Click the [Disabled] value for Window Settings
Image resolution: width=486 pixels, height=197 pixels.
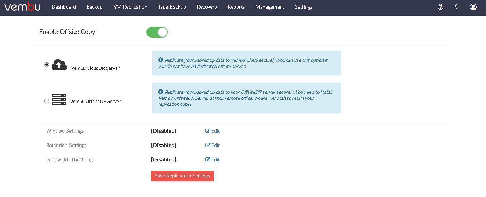[164, 131]
